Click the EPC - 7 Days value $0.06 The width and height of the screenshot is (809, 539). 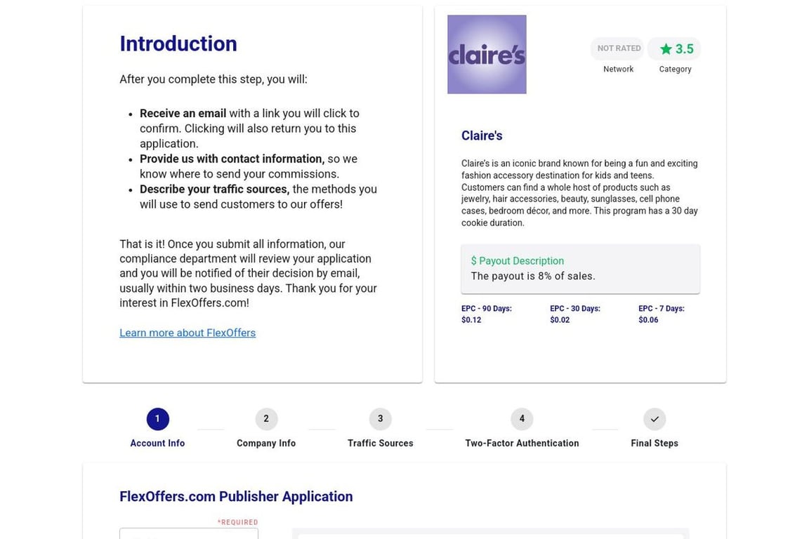pos(648,320)
